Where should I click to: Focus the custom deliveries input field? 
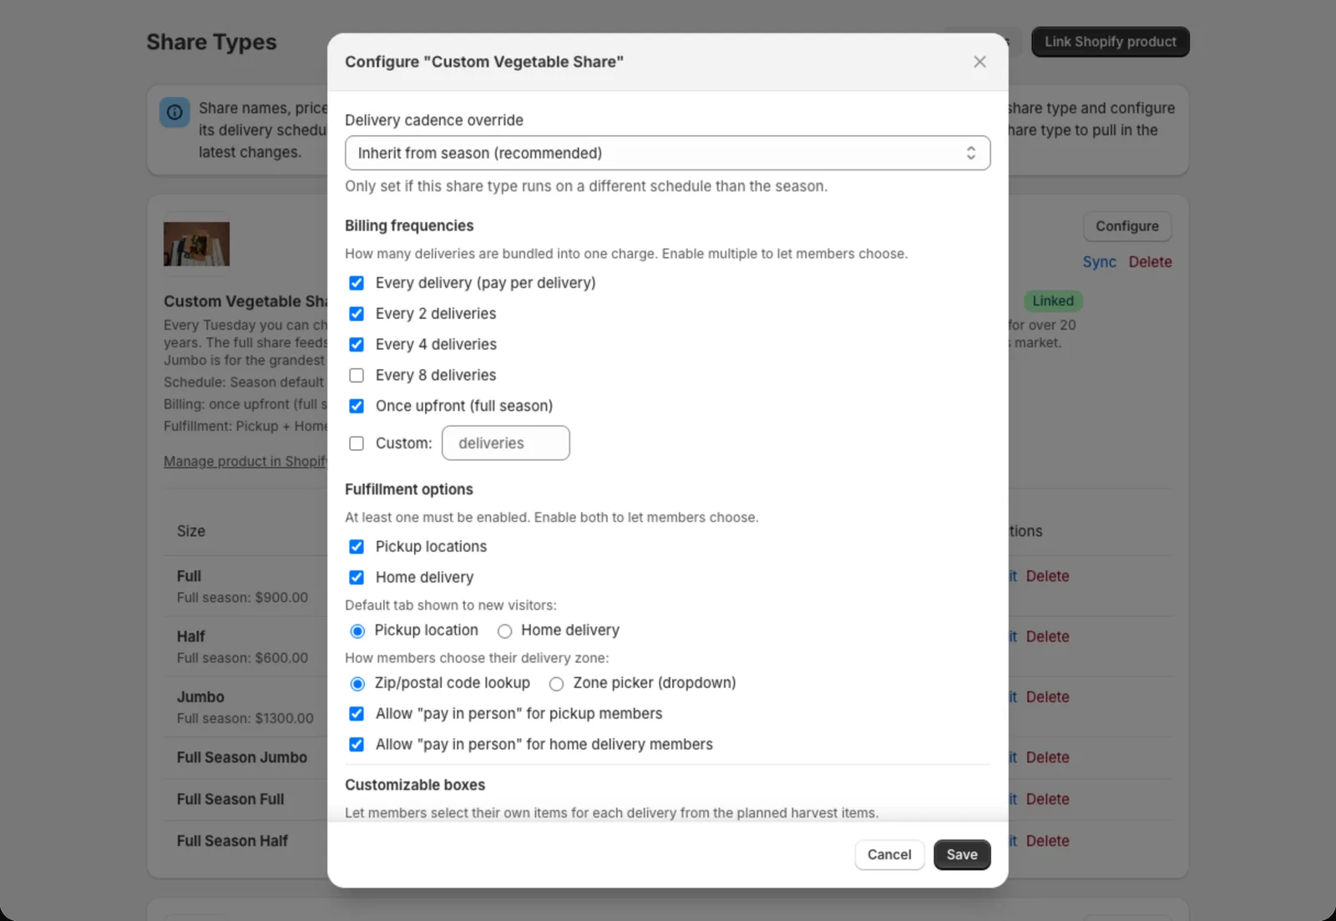[505, 443]
